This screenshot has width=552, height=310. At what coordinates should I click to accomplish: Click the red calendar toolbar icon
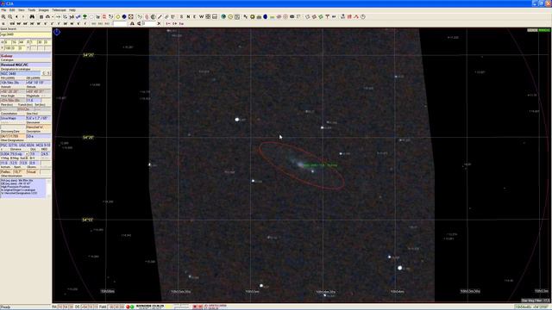pyautogui.click(x=349, y=16)
